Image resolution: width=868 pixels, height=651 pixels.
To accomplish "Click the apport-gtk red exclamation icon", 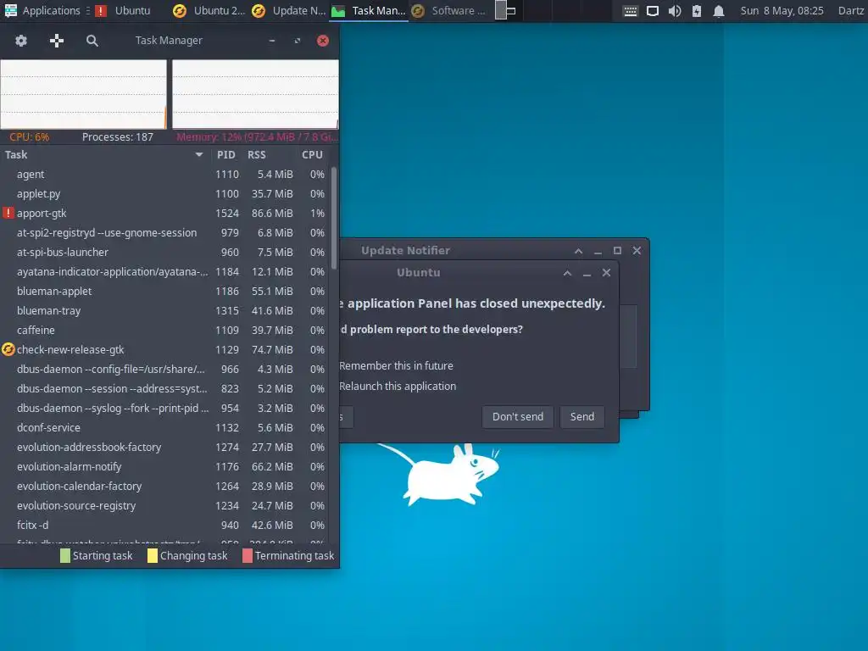I will coord(8,213).
